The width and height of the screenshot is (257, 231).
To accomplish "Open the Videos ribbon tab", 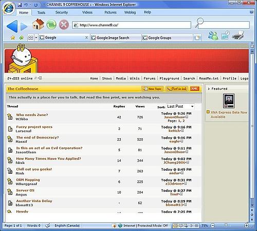I will coord(87,12).
